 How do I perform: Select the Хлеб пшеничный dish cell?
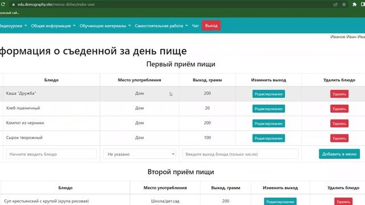click(51, 108)
